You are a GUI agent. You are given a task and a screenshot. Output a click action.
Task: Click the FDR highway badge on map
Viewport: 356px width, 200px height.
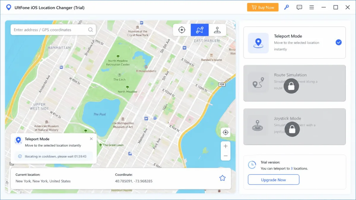click(x=222, y=84)
